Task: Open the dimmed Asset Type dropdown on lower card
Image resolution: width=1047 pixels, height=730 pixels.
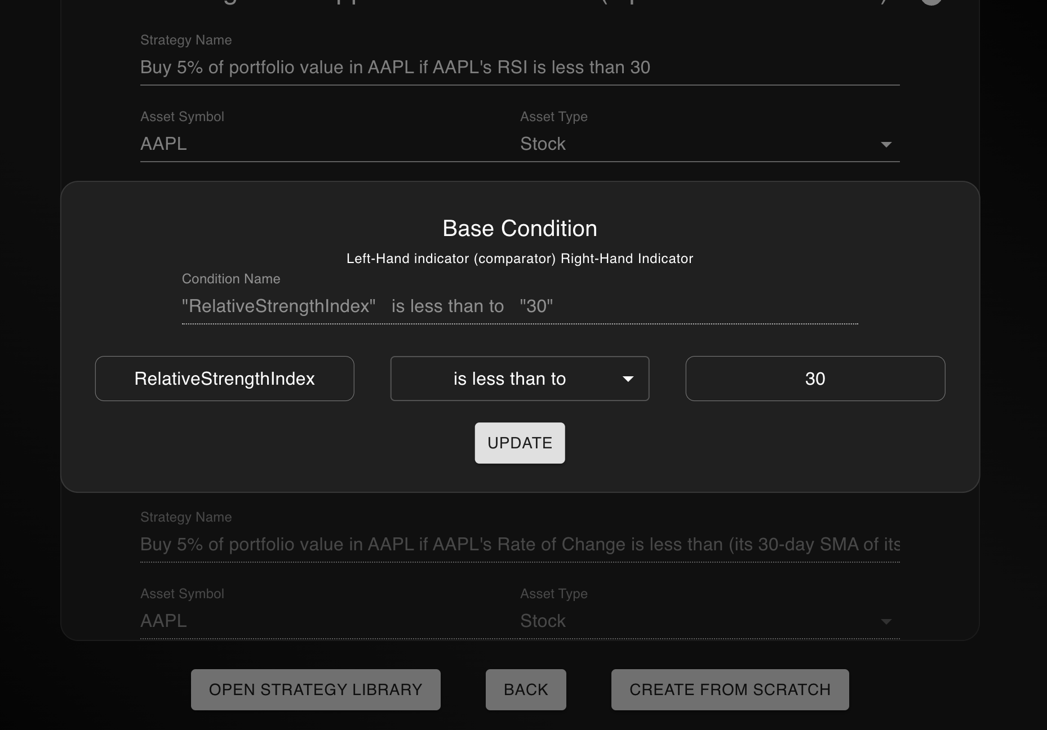Action: 886,621
